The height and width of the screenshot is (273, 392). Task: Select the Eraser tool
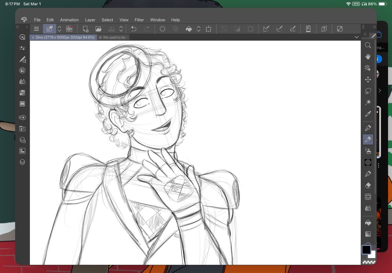[368, 185]
